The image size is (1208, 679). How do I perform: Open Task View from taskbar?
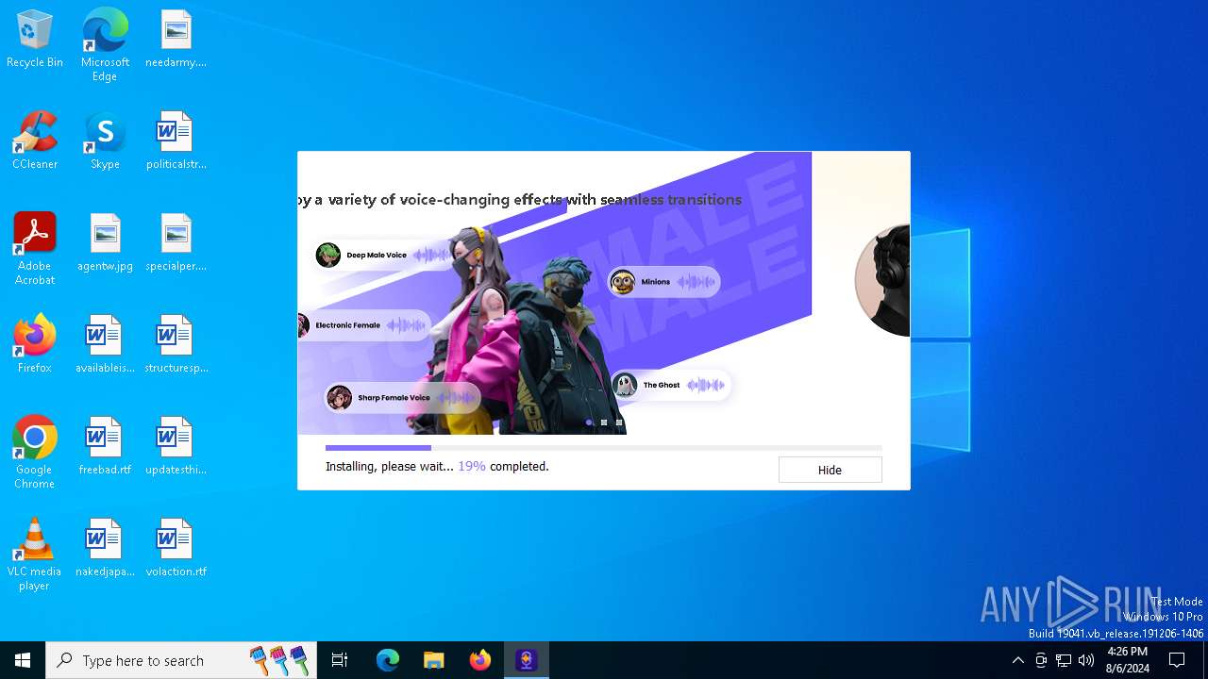coord(340,660)
